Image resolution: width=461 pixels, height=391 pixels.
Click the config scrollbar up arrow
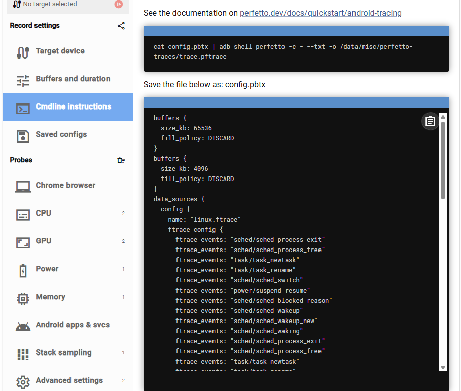443,117
